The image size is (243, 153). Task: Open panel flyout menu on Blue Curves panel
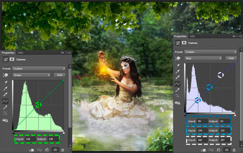click(240, 36)
